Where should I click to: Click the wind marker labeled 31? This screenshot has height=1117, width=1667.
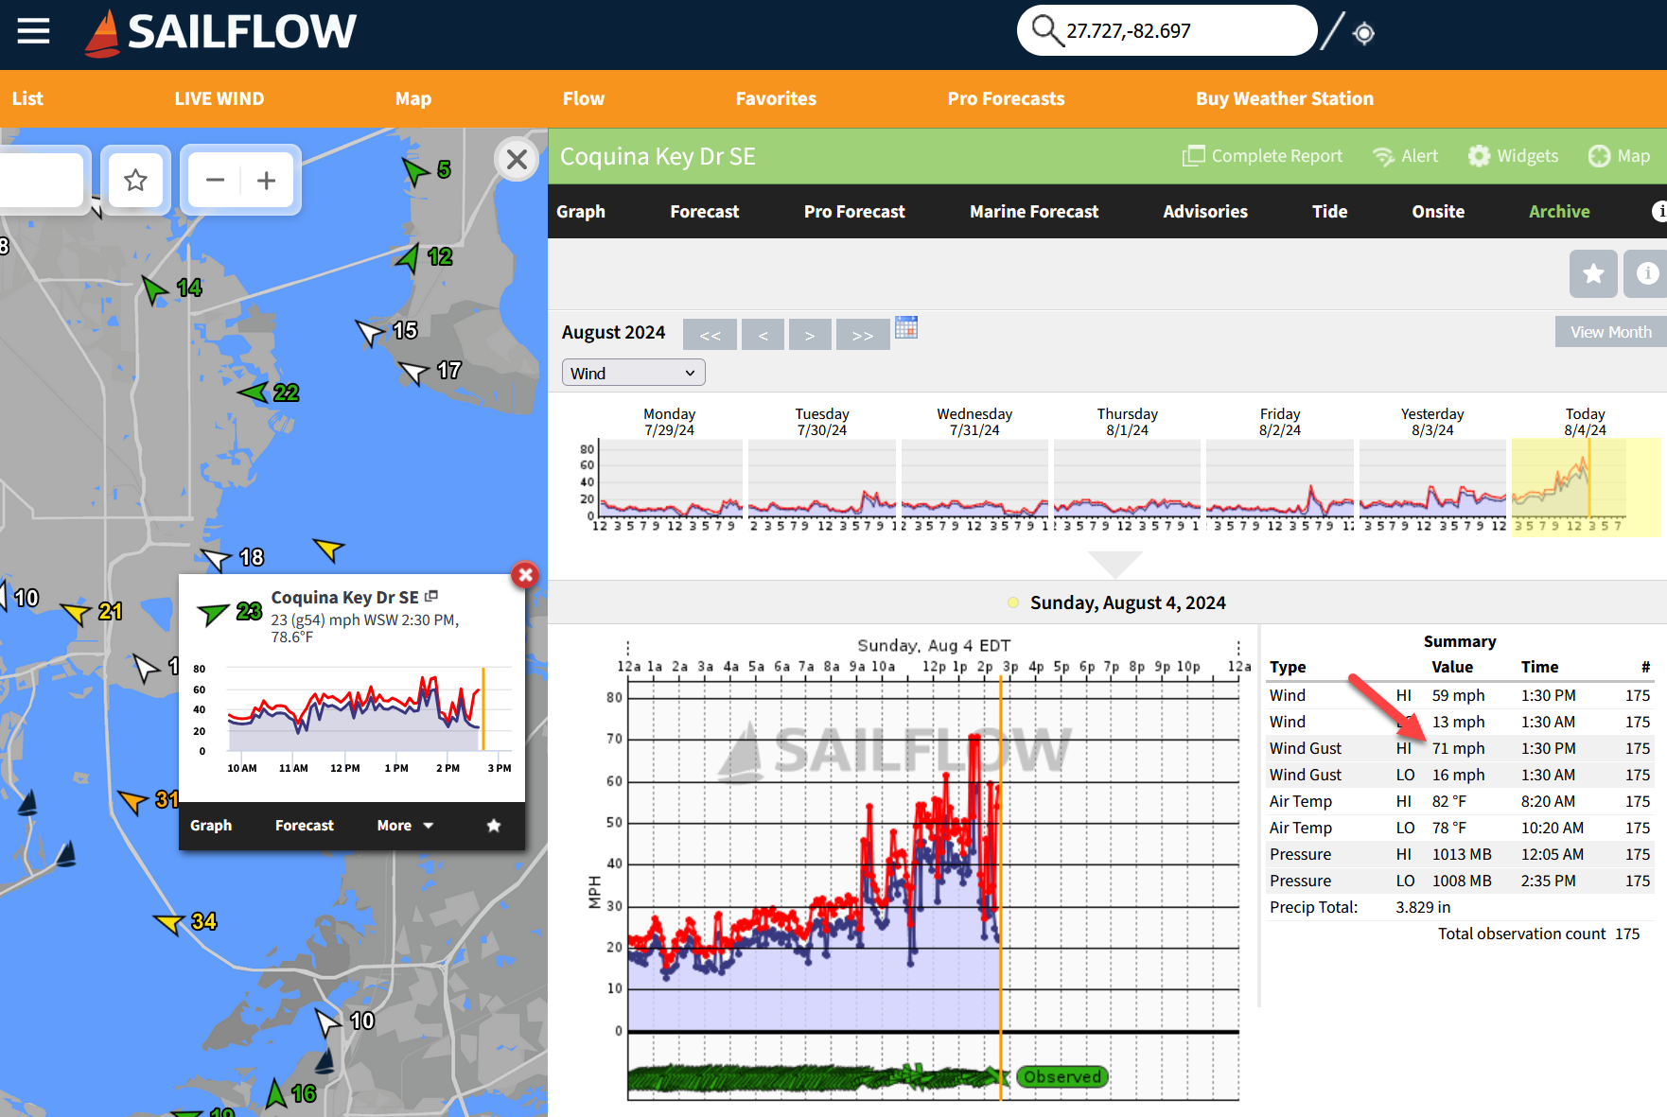coord(149,800)
